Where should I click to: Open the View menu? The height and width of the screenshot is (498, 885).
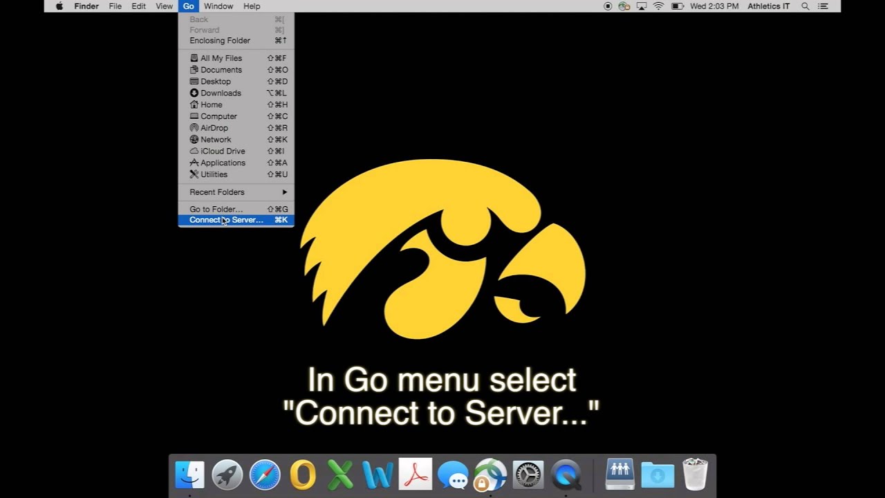tap(164, 6)
